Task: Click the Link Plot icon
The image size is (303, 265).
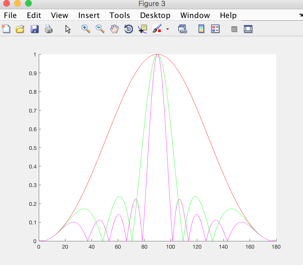Action: point(182,29)
